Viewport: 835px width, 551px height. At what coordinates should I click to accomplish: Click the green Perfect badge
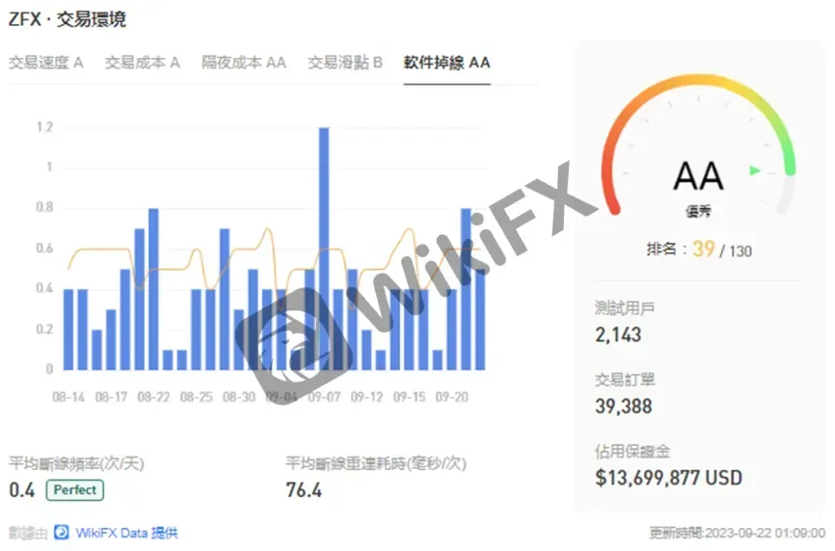click(x=75, y=490)
